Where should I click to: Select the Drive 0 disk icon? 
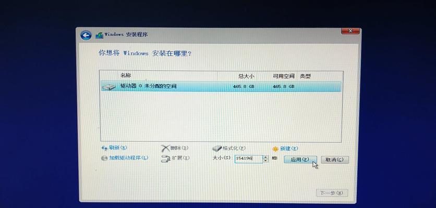tap(108, 87)
